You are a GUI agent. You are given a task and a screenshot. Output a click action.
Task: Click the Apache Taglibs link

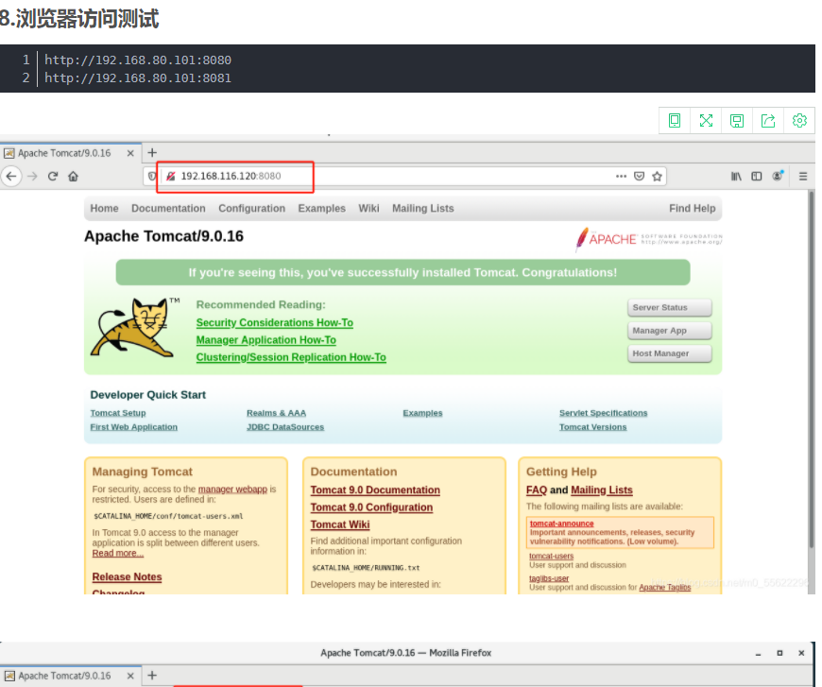coord(665,588)
